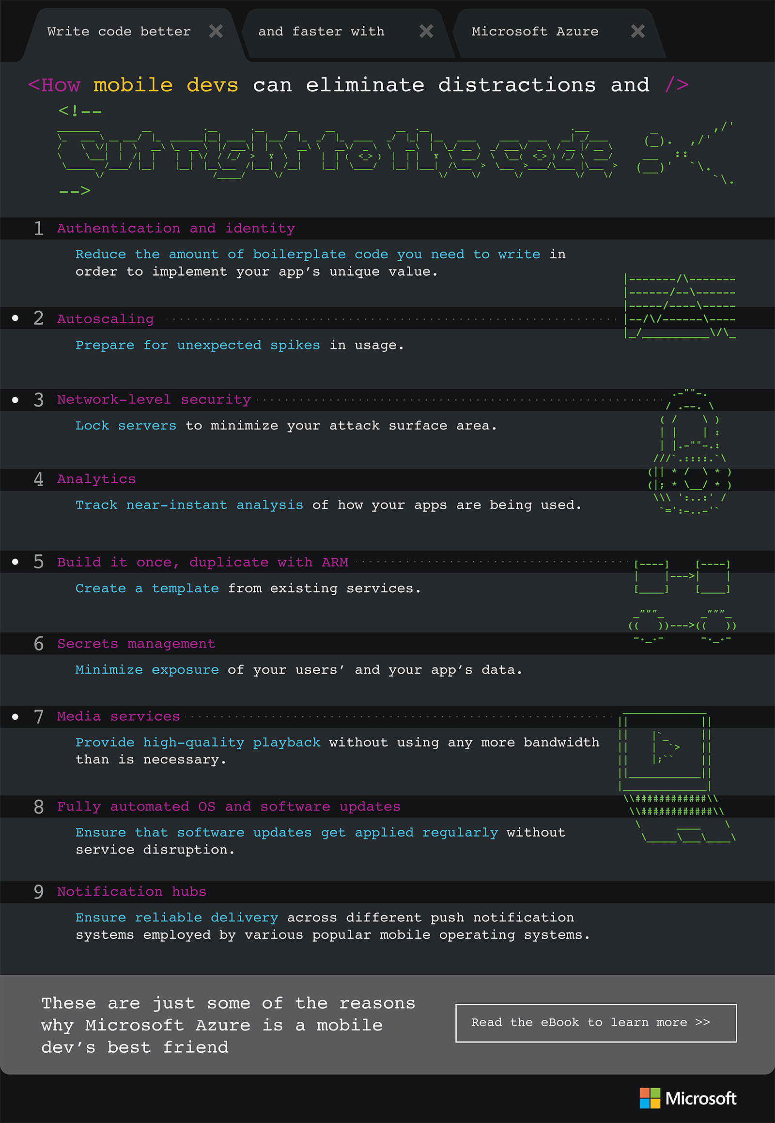Click the ASCII spike chart graphic
775x1123 pixels.
pyautogui.click(x=680, y=306)
